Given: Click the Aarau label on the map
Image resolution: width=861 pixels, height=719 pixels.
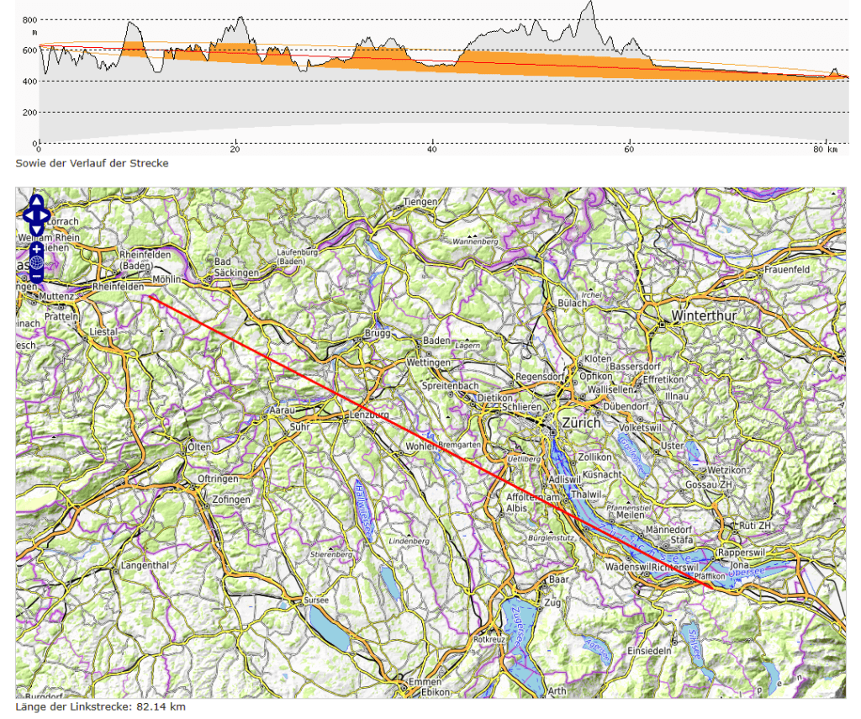Looking at the screenshot, I should coord(279,410).
